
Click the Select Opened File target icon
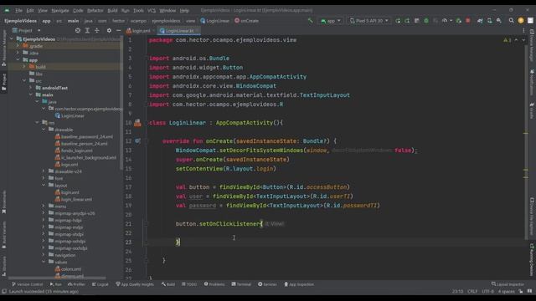78,30
